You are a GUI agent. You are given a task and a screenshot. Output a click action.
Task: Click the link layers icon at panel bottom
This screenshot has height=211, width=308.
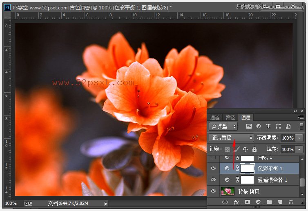click(225, 202)
